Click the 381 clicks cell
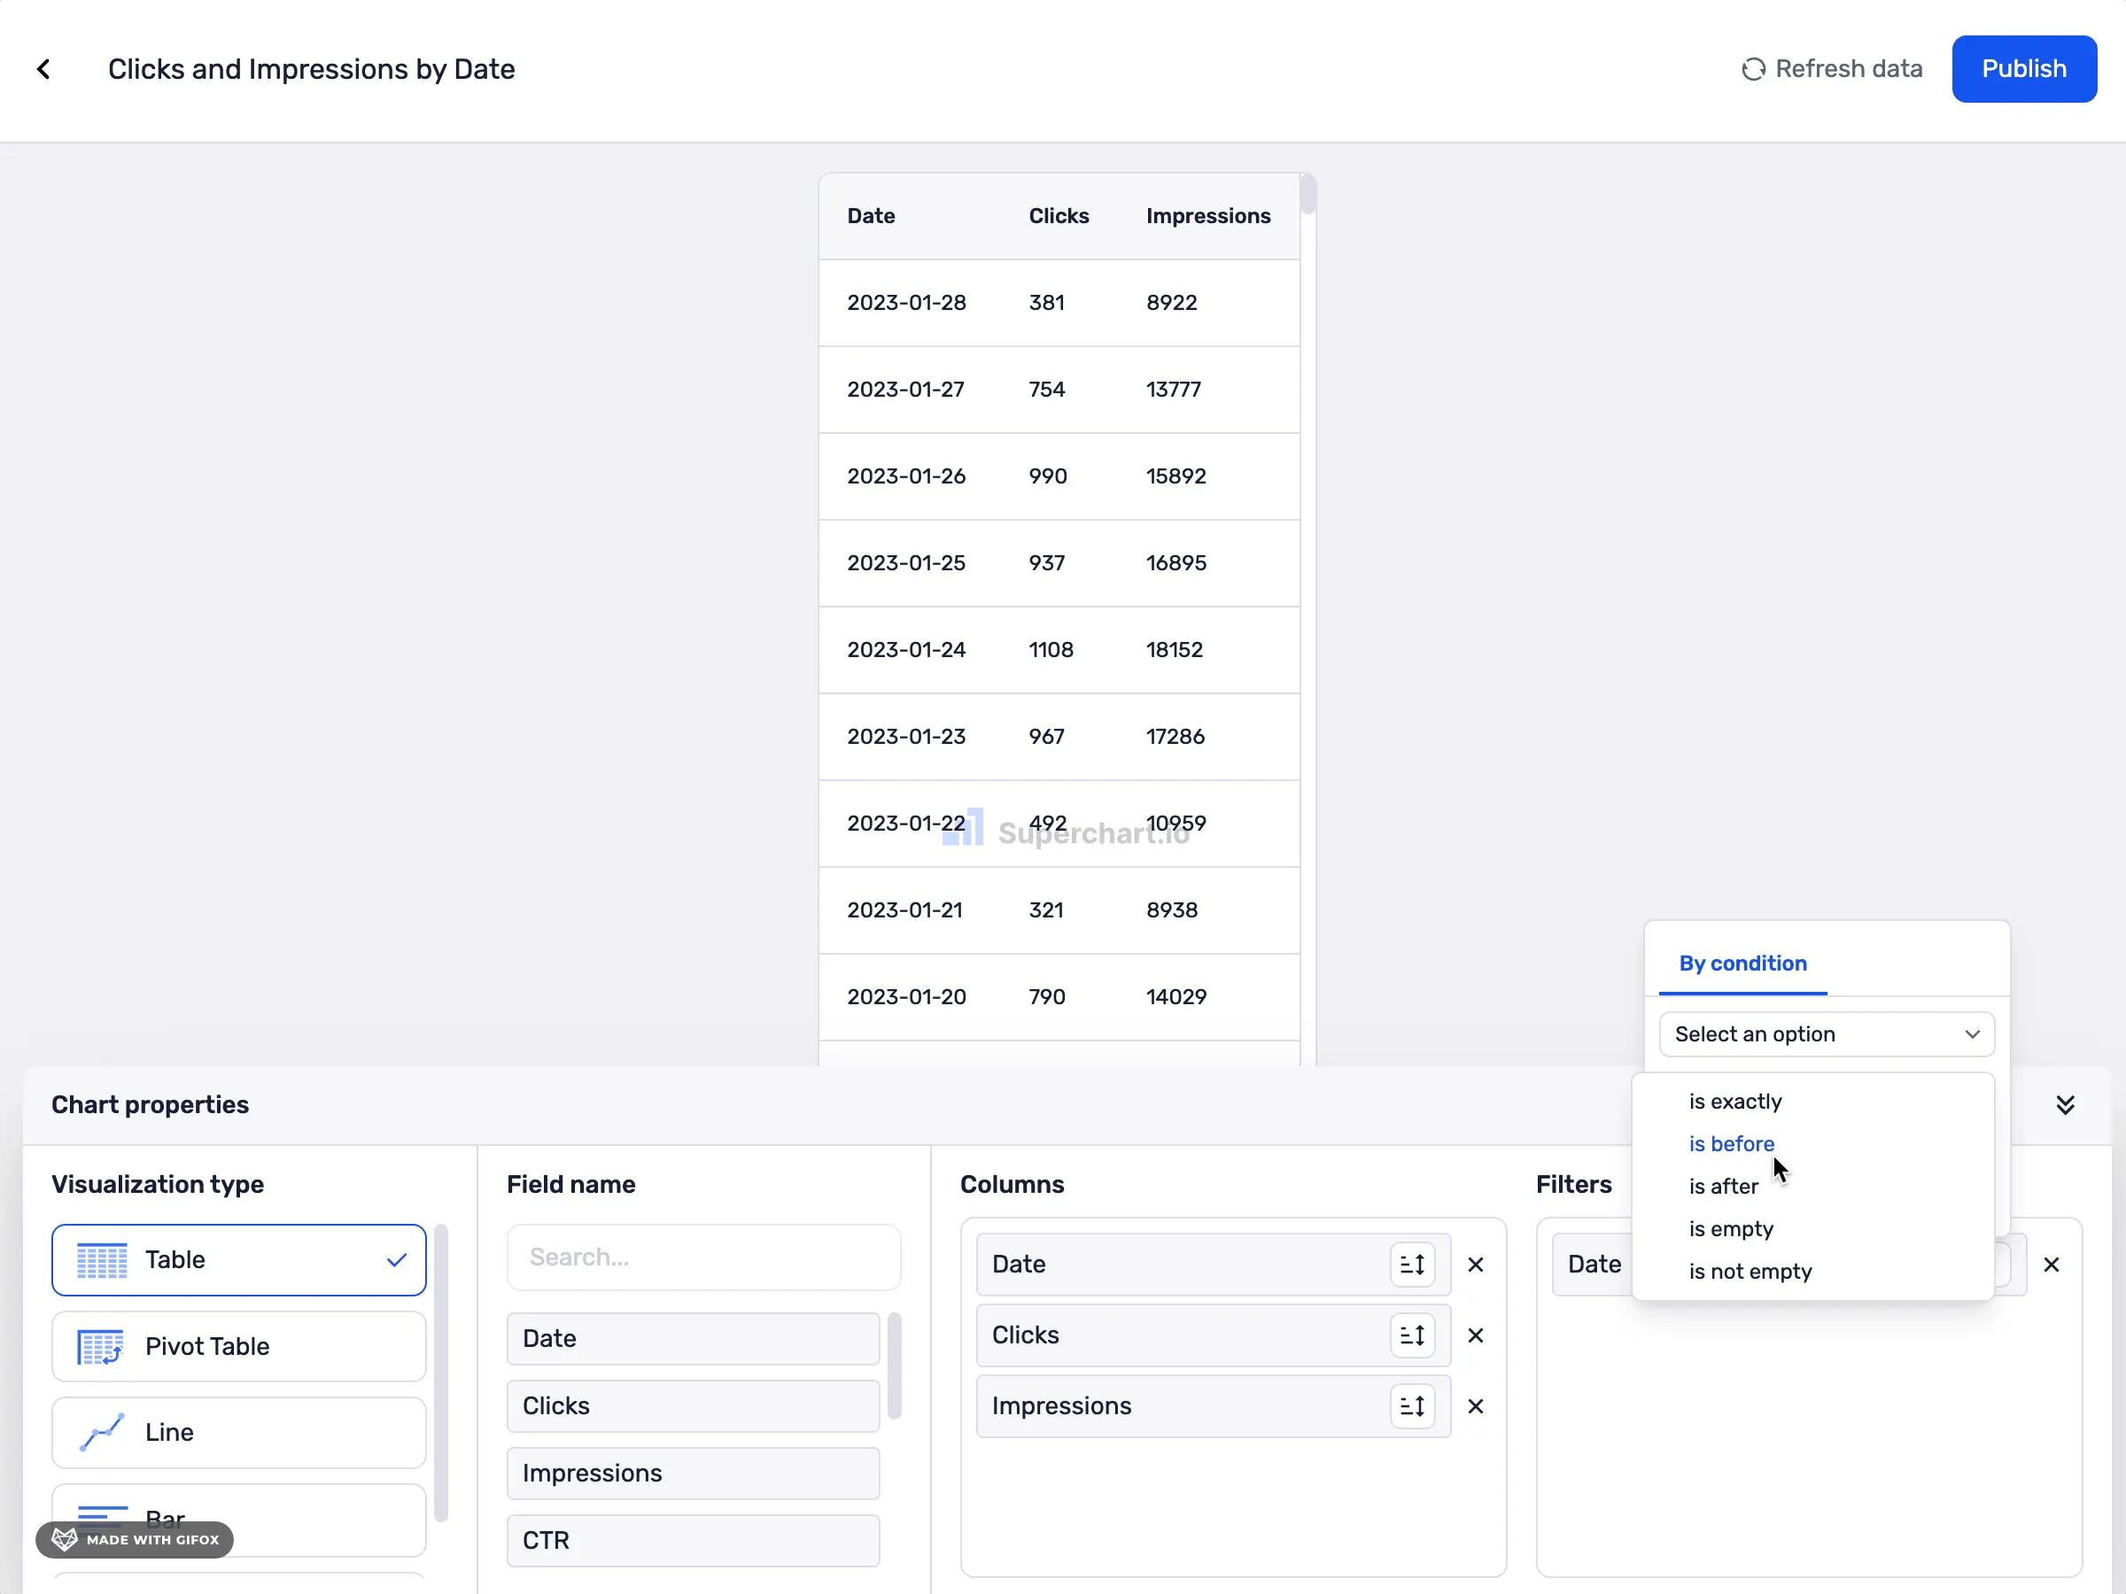 click(x=1045, y=302)
